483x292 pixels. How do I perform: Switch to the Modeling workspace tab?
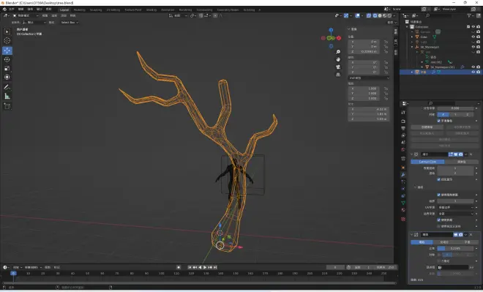(x=79, y=10)
